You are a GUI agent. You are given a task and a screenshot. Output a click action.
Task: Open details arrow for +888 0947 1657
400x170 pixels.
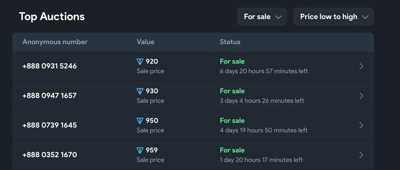361,96
